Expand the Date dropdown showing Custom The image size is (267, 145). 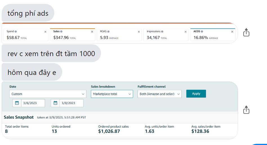pyautogui.click(x=48, y=94)
